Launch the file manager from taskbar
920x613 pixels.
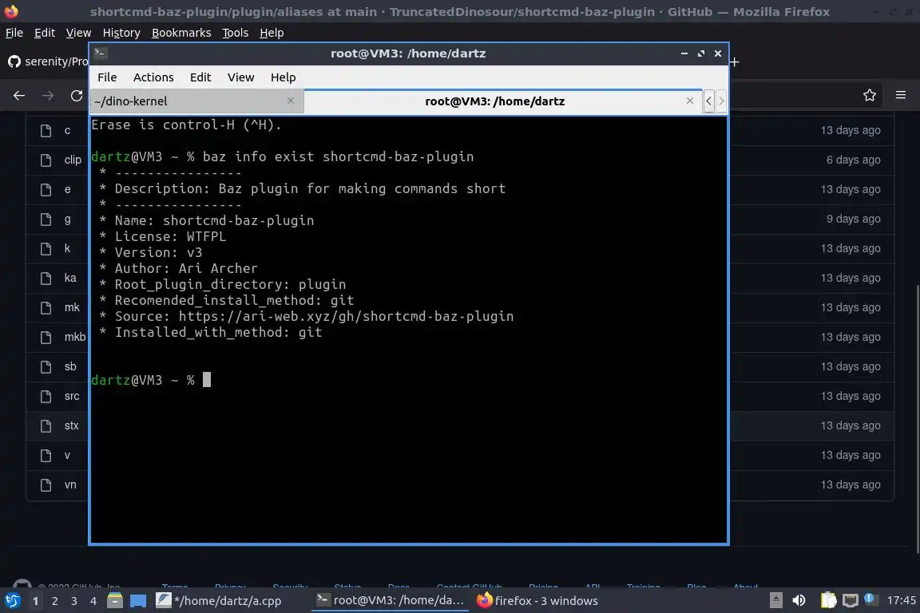115,600
